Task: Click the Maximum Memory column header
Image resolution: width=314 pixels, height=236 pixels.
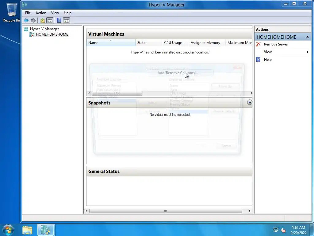Action: tap(239, 42)
